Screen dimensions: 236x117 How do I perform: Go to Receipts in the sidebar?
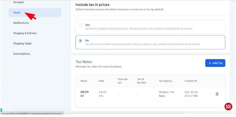18,2
